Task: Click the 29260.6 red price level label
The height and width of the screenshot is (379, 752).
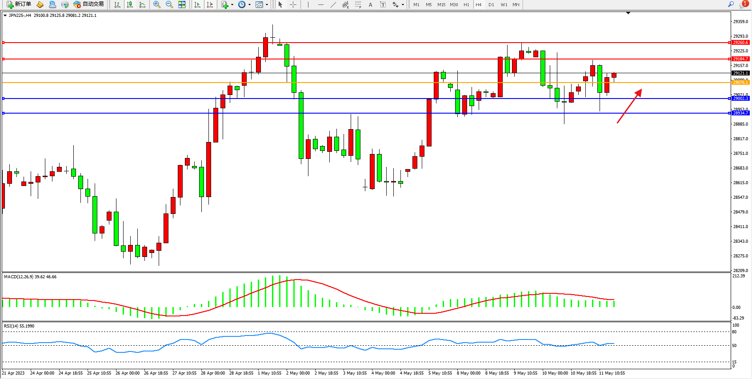Action: point(740,43)
